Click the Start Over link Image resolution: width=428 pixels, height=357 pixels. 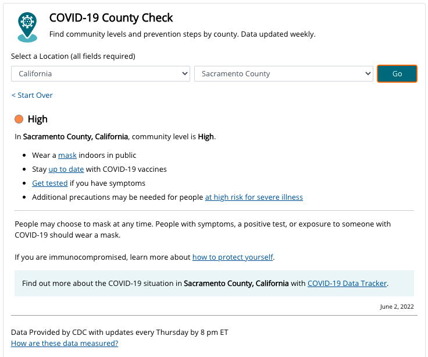(x=32, y=95)
